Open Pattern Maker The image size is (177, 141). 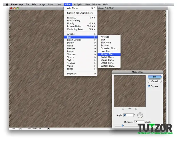click(x=81, y=26)
